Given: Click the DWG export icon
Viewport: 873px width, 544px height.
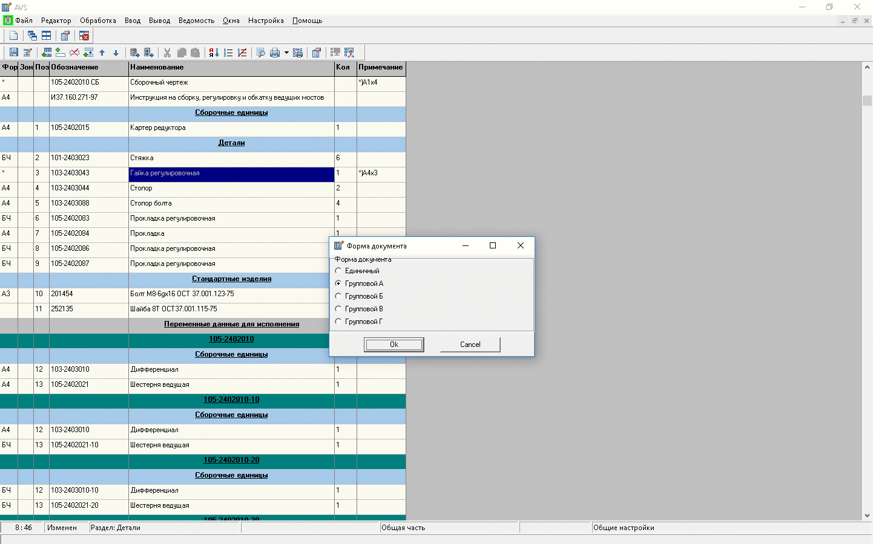Looking at the screenshot, I should tap(298, 53).
